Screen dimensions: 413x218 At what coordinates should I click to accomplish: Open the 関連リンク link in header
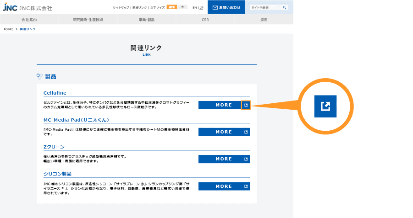[x=140, y=8]
